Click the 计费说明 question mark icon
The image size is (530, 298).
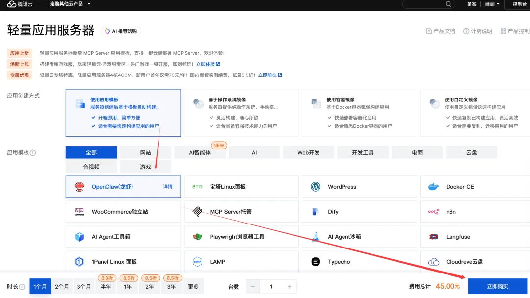[x=466, y=31]
